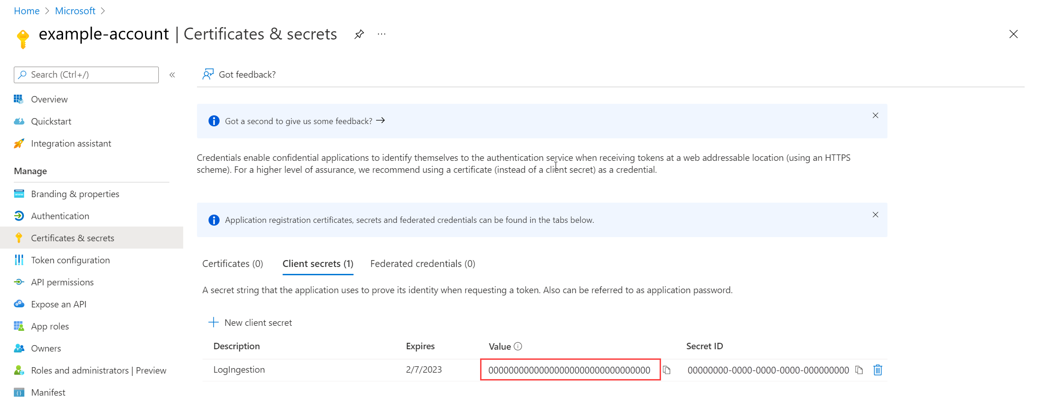Switch to the Certificates (0) tab
Image resolution: width=1038 pixels, height=403 pixels.
(232, 264)
